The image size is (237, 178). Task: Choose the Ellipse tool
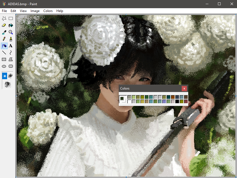pos(4,66)
